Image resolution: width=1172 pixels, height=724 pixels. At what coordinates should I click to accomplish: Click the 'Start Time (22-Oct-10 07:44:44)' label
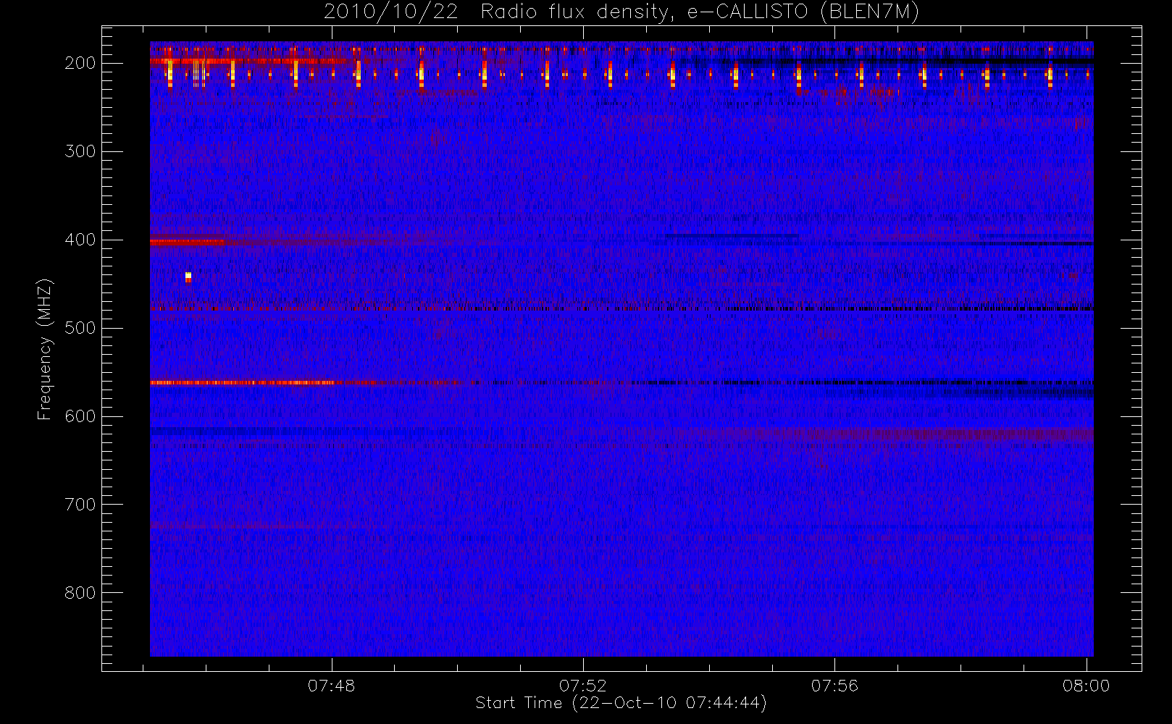click(x=621, y=703)
